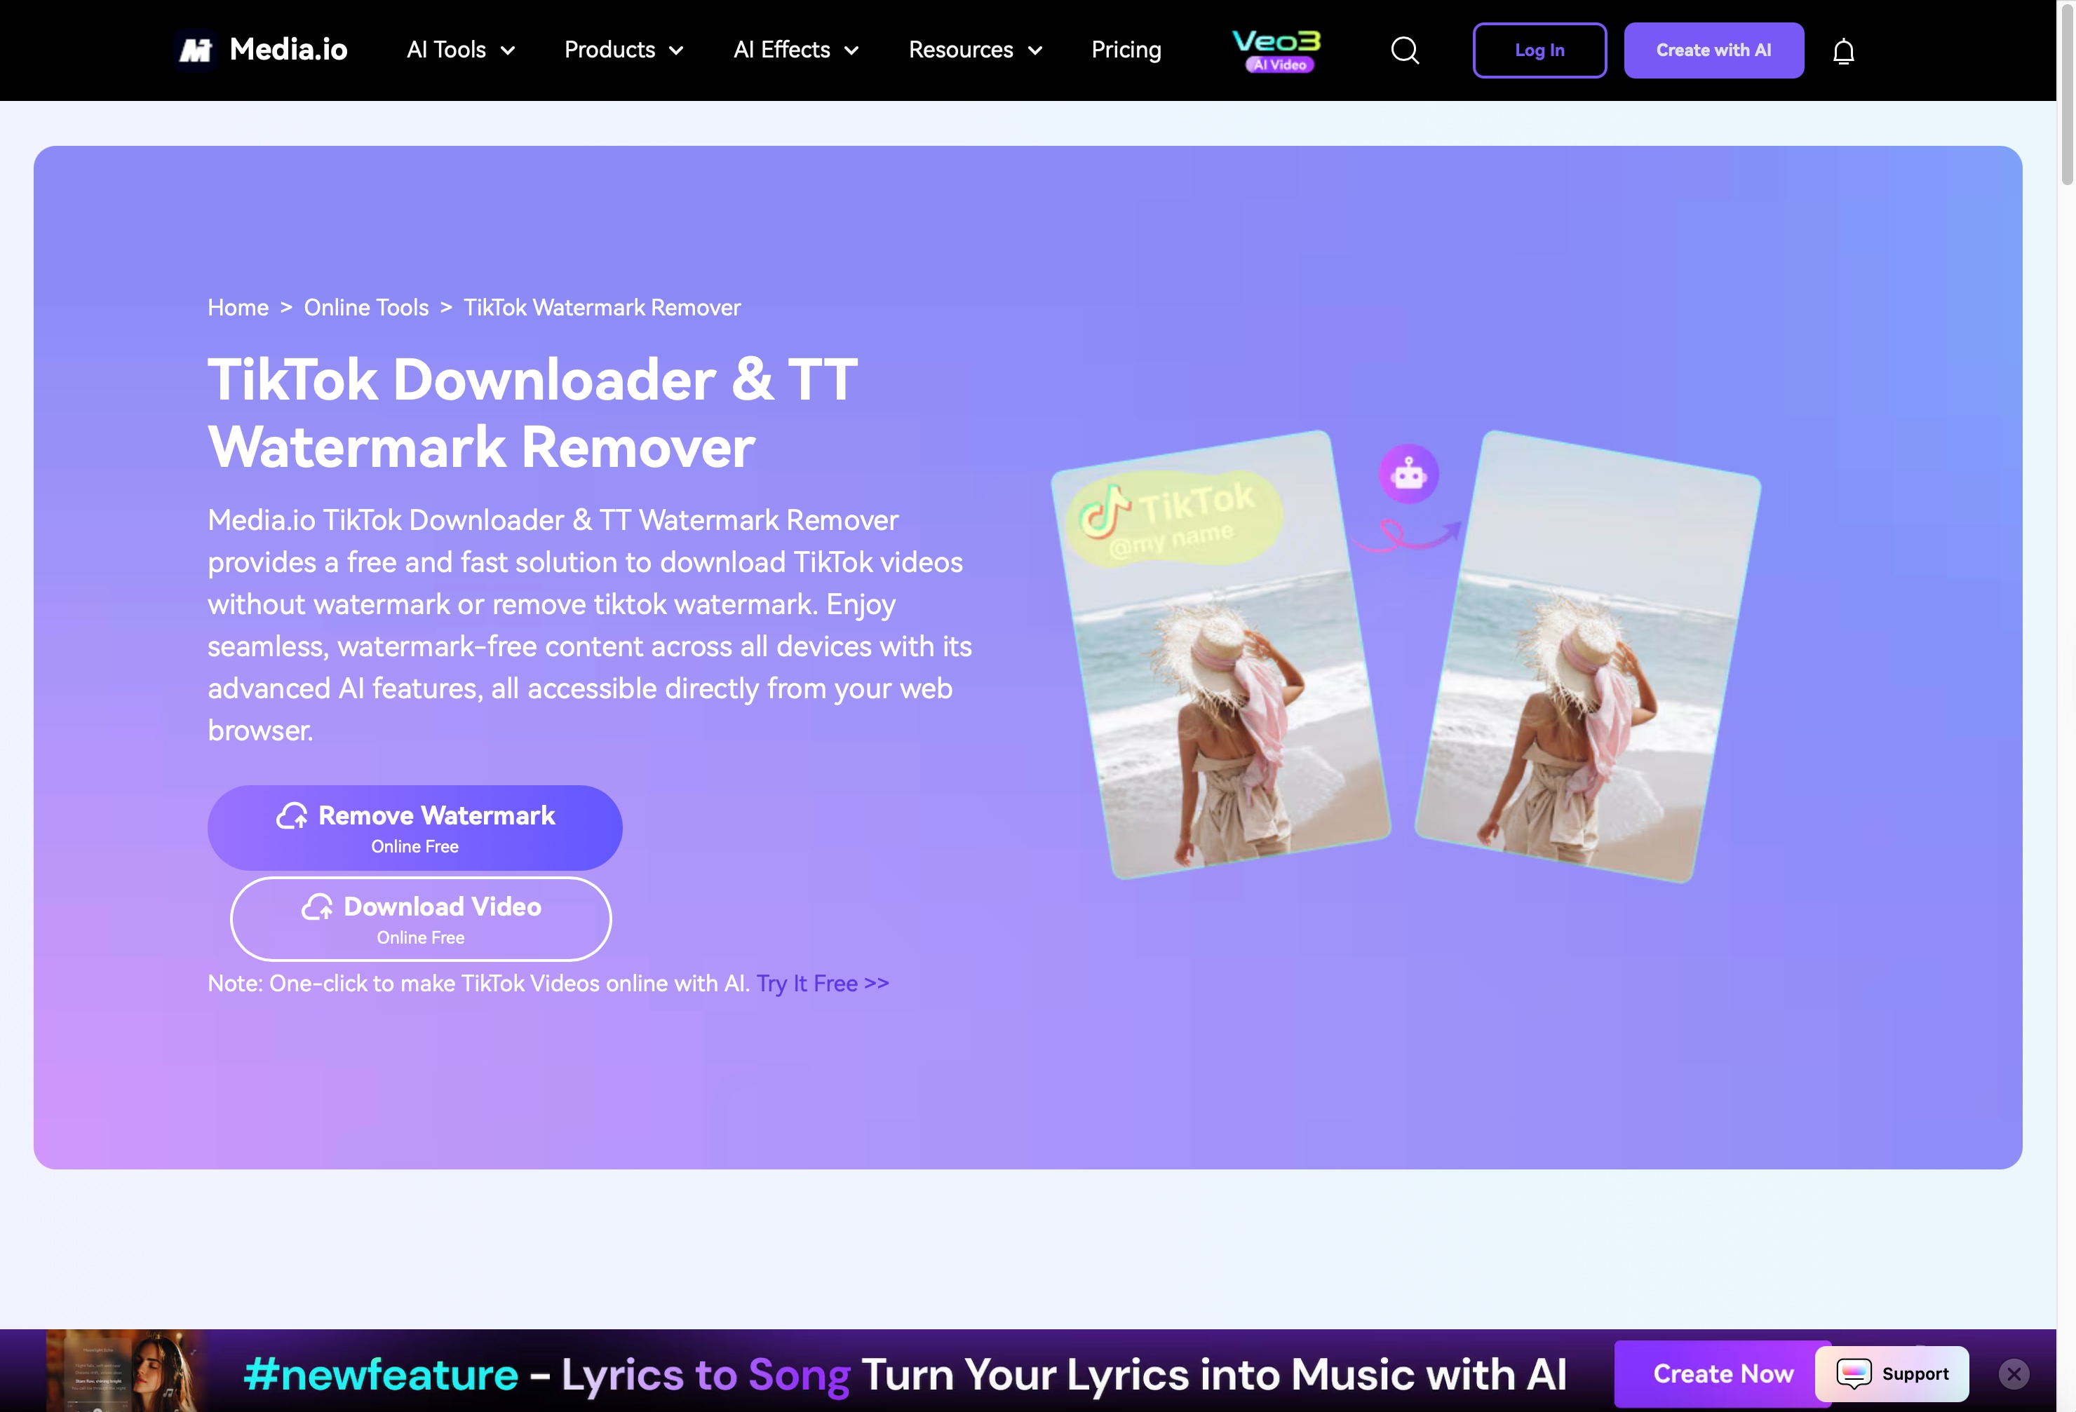Expand the Products dropdown arrow
Screen dimensions: 2076x1412
(x=676, y=51)
